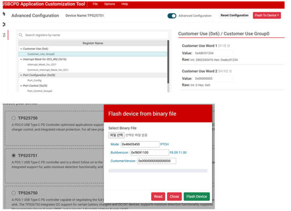The height and width of the screenshot is (211, 291).
Task: Click the USBCPD Application Customization Tool title
Action: point(44,4)
